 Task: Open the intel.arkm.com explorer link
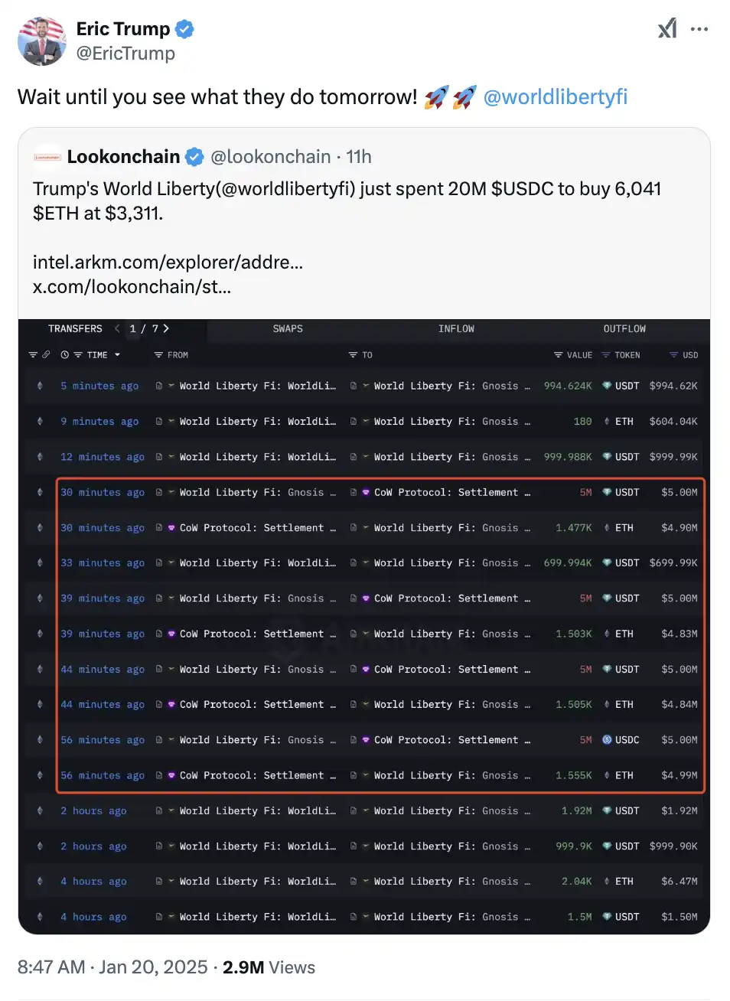(x=168, y=262)
